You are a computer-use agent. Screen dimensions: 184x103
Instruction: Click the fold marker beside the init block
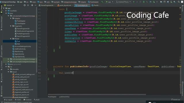(x=47, y=9)
